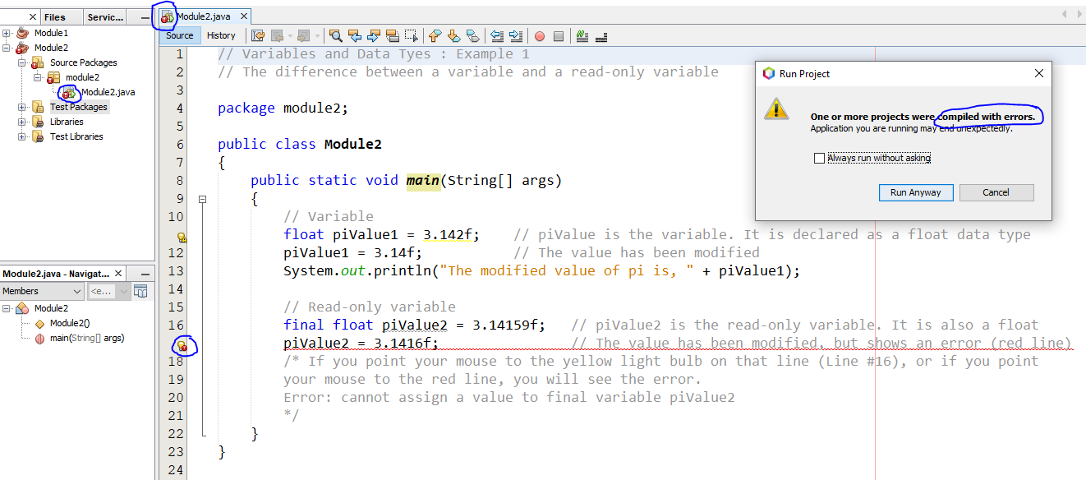Toggle Rectangular Selection mode
Viewport: 1086px width, 480px height.
(x=411, y=35)
